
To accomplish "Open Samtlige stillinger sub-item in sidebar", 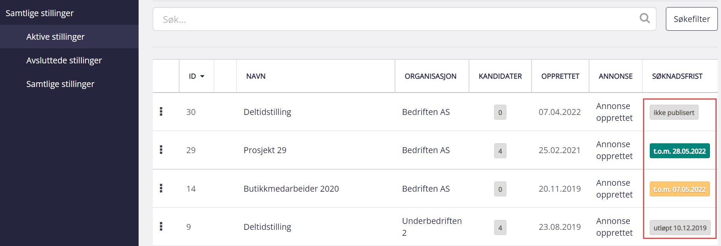I will pyautogui.click(x=60, y=84).
